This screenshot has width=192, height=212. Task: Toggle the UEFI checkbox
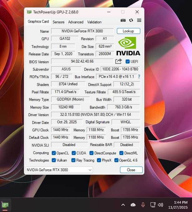(127, 62)
